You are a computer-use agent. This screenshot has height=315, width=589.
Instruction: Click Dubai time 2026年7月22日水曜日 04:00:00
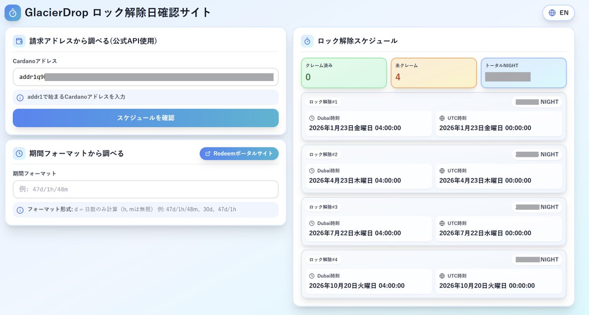click(x=355, y=233)
